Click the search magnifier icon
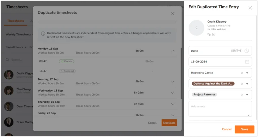 tap(7, 60)
